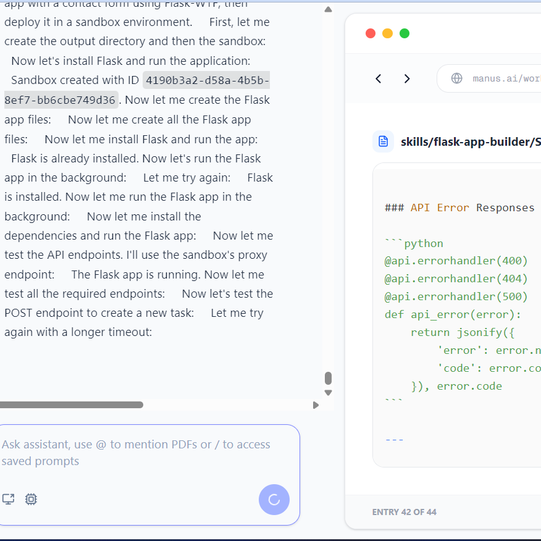Click the "return jsonify({" line
This screenshot has width=541, height=541.
point(463,333)
